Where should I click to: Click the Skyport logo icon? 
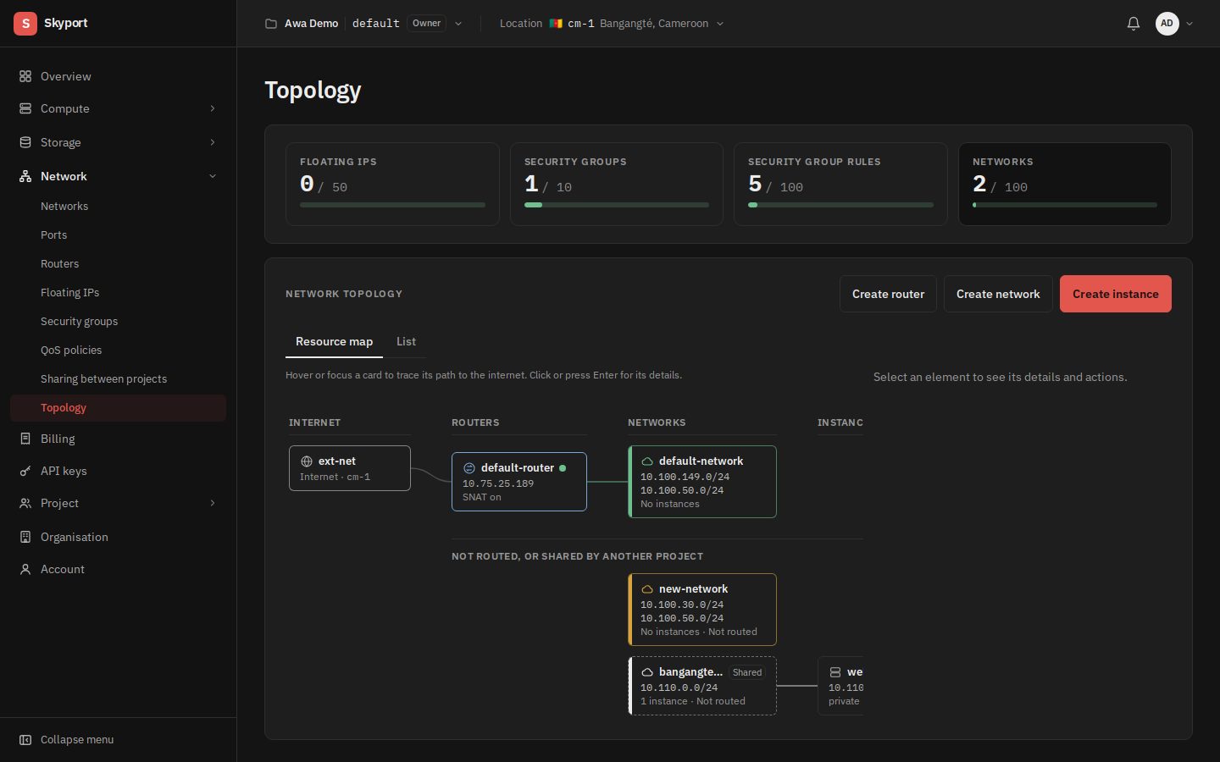pos(25,24)
